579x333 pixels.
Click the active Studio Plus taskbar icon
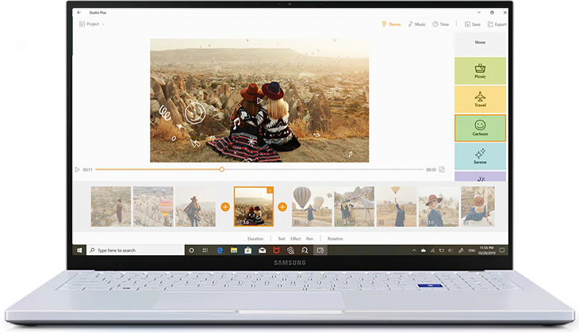click(x=320, y=251)
